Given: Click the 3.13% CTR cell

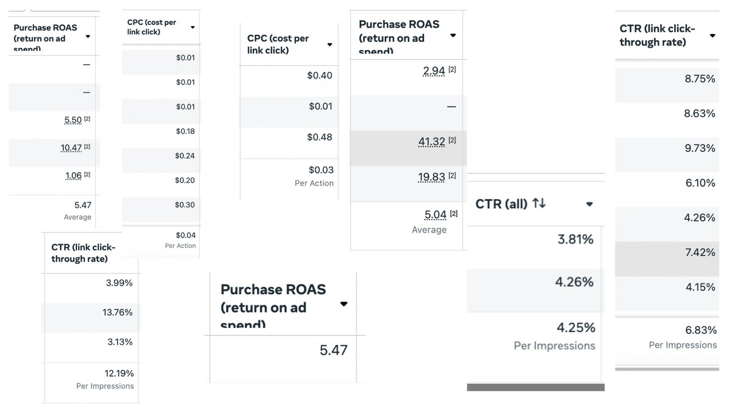Looking at the screenshot, I should click(x=120, y=342).
